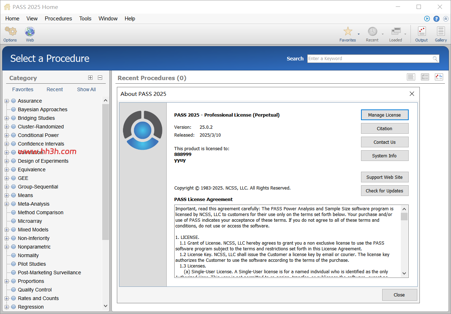
Task: Click the keyword Search field
Action: point(373,59)
